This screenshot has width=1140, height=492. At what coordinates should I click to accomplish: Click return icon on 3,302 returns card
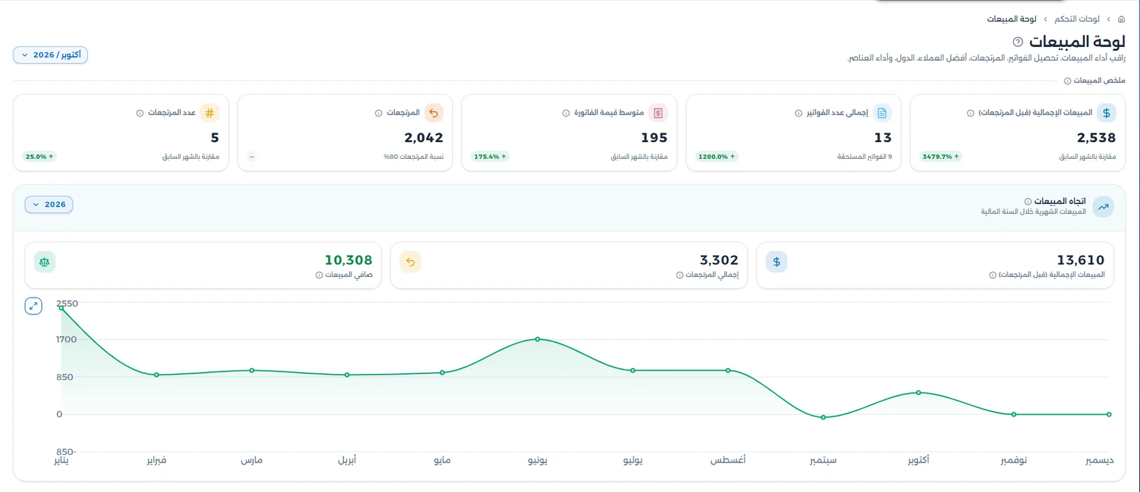pos(410,262)
